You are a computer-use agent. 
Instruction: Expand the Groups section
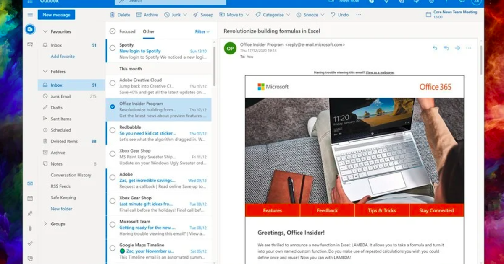tap(45, 224)
